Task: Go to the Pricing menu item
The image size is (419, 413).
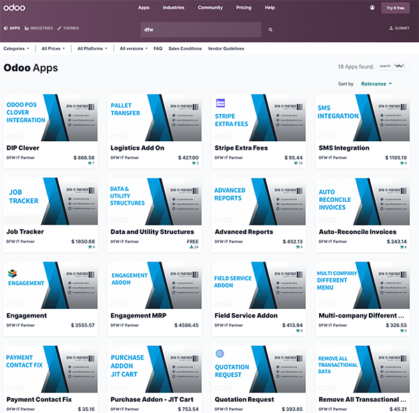Action: click(x=244, y=8)
